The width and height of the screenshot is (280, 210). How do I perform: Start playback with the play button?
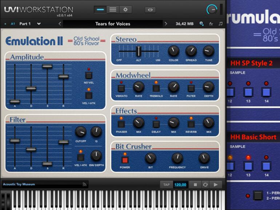[x=216, y=185]
